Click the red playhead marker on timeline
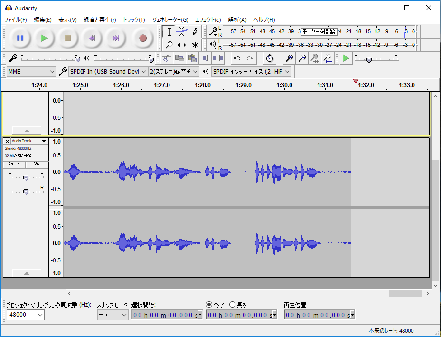441x337 pixels. point(356,81)
